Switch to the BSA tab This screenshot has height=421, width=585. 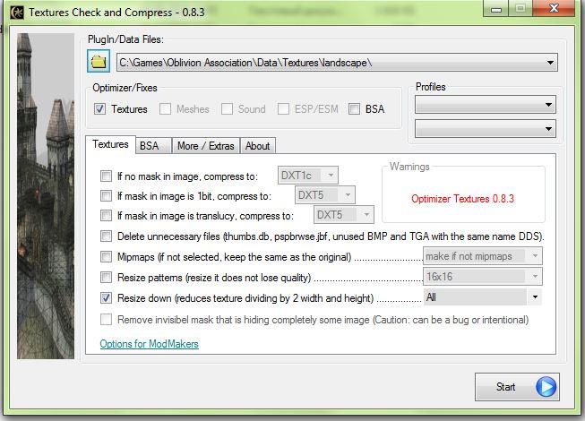pyautogui.click(x=149, y=146)
